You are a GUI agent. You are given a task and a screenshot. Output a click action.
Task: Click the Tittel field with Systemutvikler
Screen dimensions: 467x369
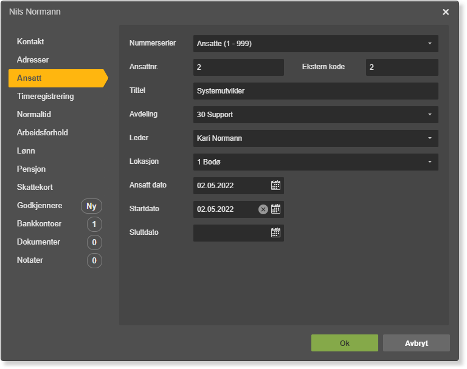[x=316, y=91]
